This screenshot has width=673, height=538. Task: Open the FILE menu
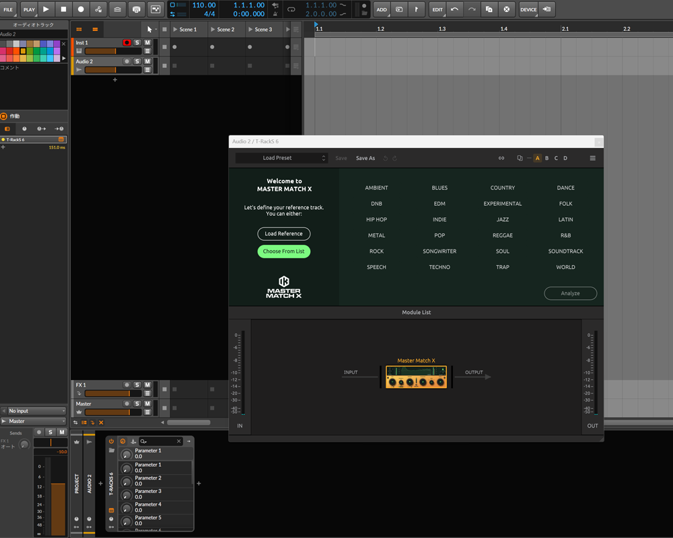pos(8,9)
